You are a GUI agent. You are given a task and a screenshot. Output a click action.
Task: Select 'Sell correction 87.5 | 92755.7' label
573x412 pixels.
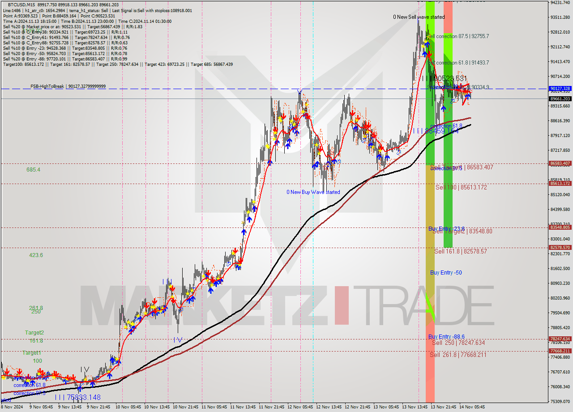[458, 36]
